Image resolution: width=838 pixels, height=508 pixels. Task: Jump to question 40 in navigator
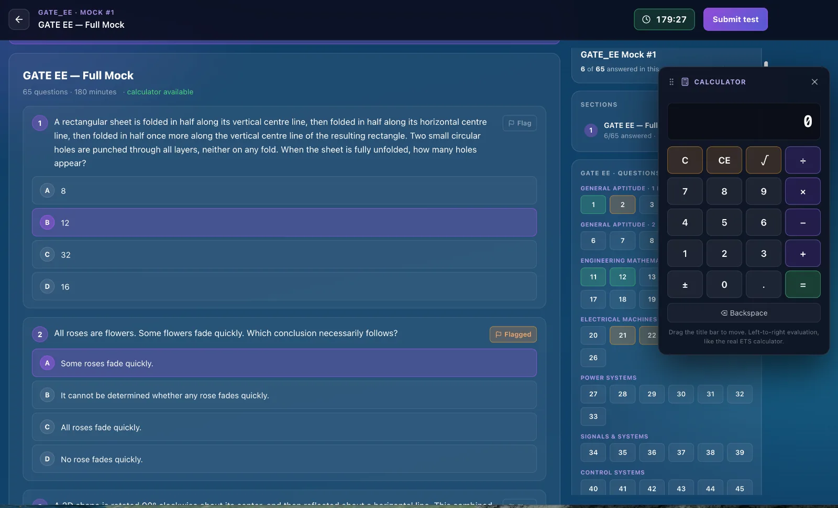pyautogui.click(x=593, y=488)
